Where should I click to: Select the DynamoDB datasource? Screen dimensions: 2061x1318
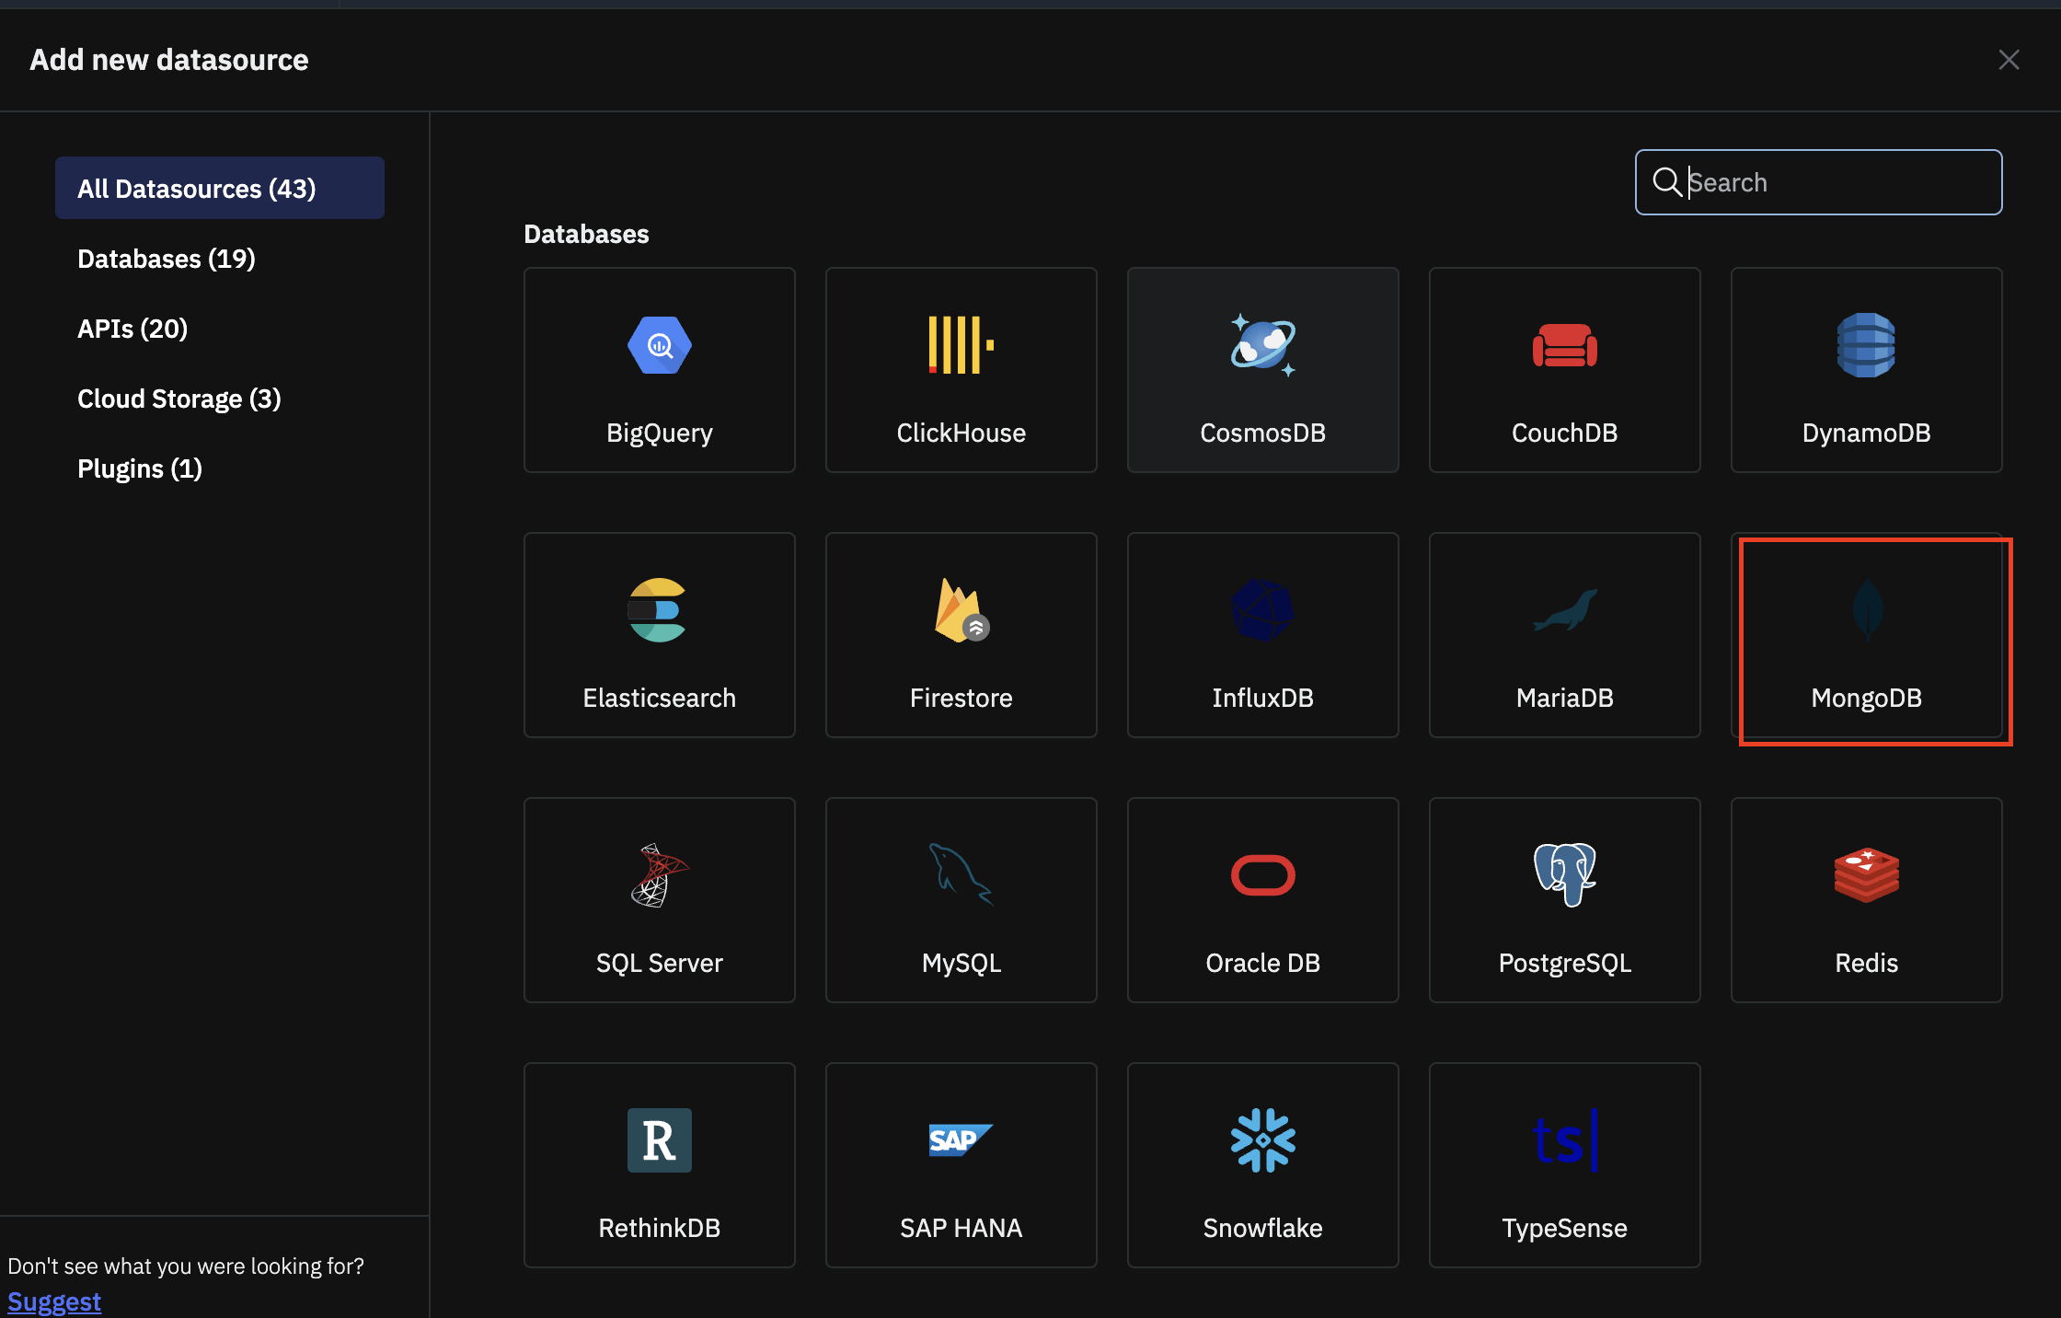coord(1866,370)
